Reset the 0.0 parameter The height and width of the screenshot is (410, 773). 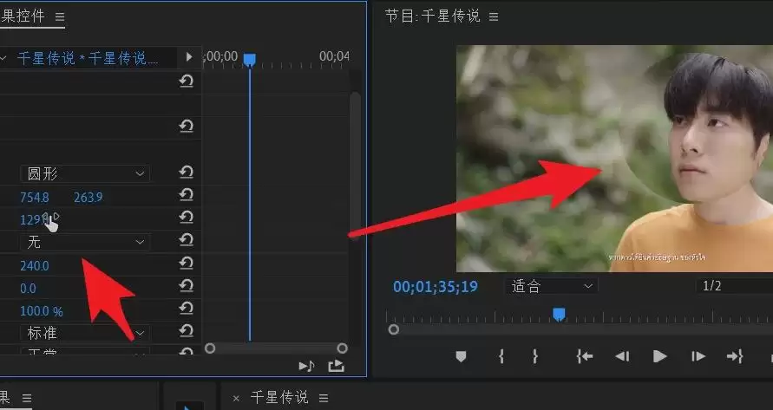click(186, 286)
